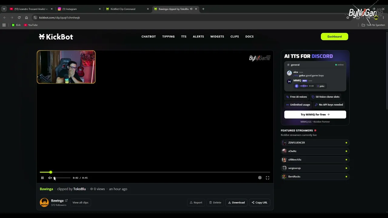The width and height of the screenshot is (388, 218).
Task: Close the Instagram tab
Action: coord(100,9)
